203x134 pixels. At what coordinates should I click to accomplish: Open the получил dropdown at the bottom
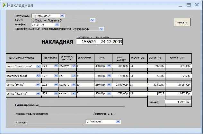click(118, 122)
